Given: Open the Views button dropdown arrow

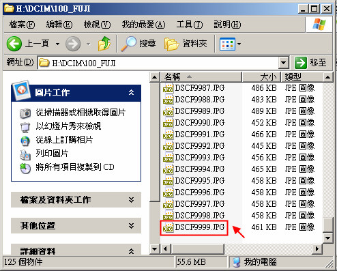Looking at the screenshot, I should [239, 44].
